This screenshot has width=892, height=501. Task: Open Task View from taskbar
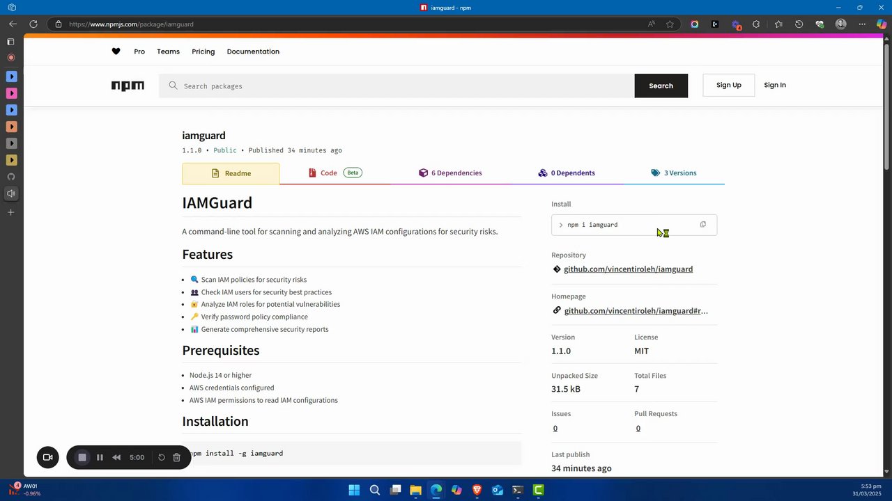pos(395,490)
